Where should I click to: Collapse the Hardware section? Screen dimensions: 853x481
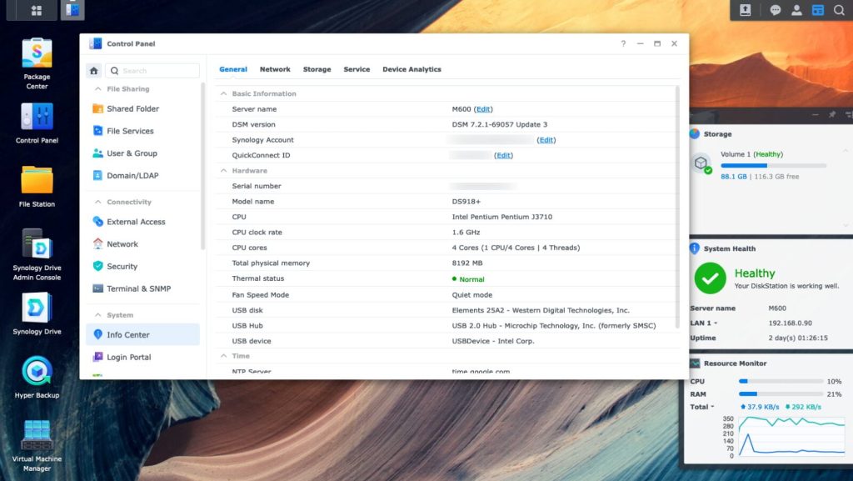223,171
